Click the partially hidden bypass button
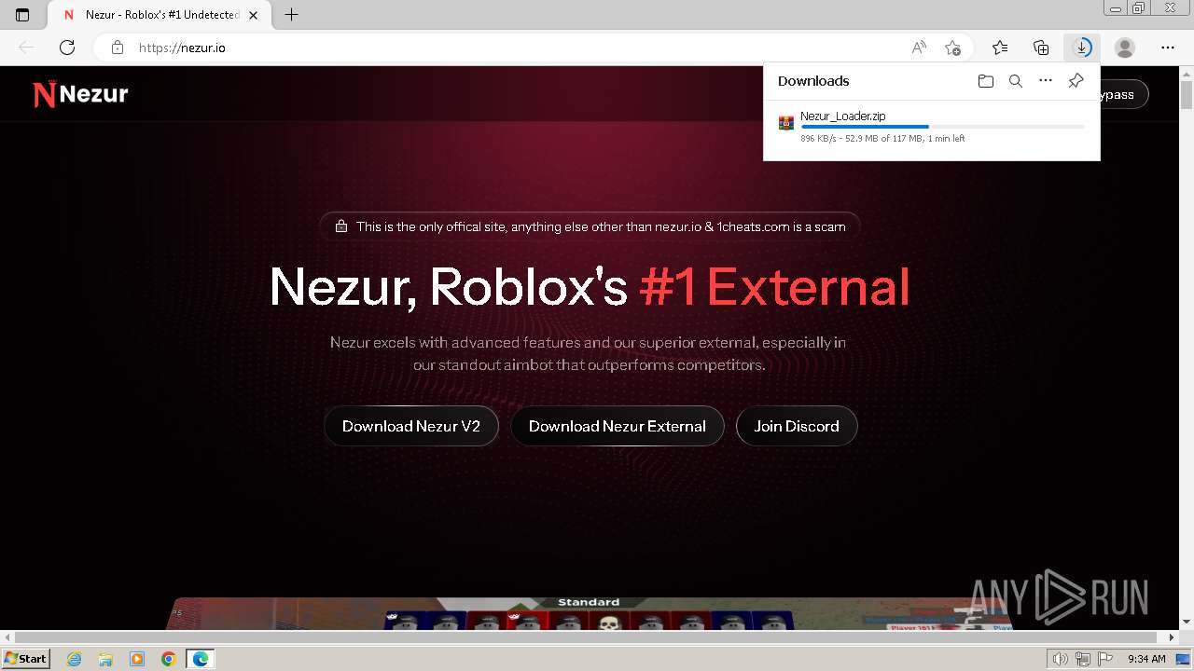The width and height of the screenshot is (1194, 671). point(1124,94)
